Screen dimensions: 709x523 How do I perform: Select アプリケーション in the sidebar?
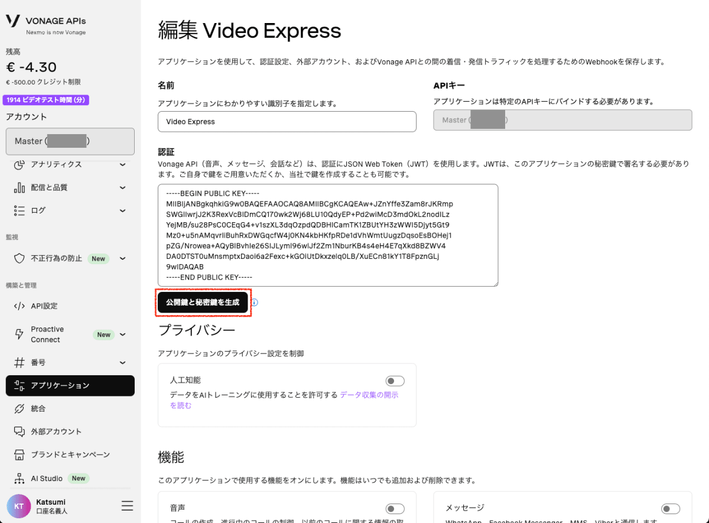coord(70,385)
